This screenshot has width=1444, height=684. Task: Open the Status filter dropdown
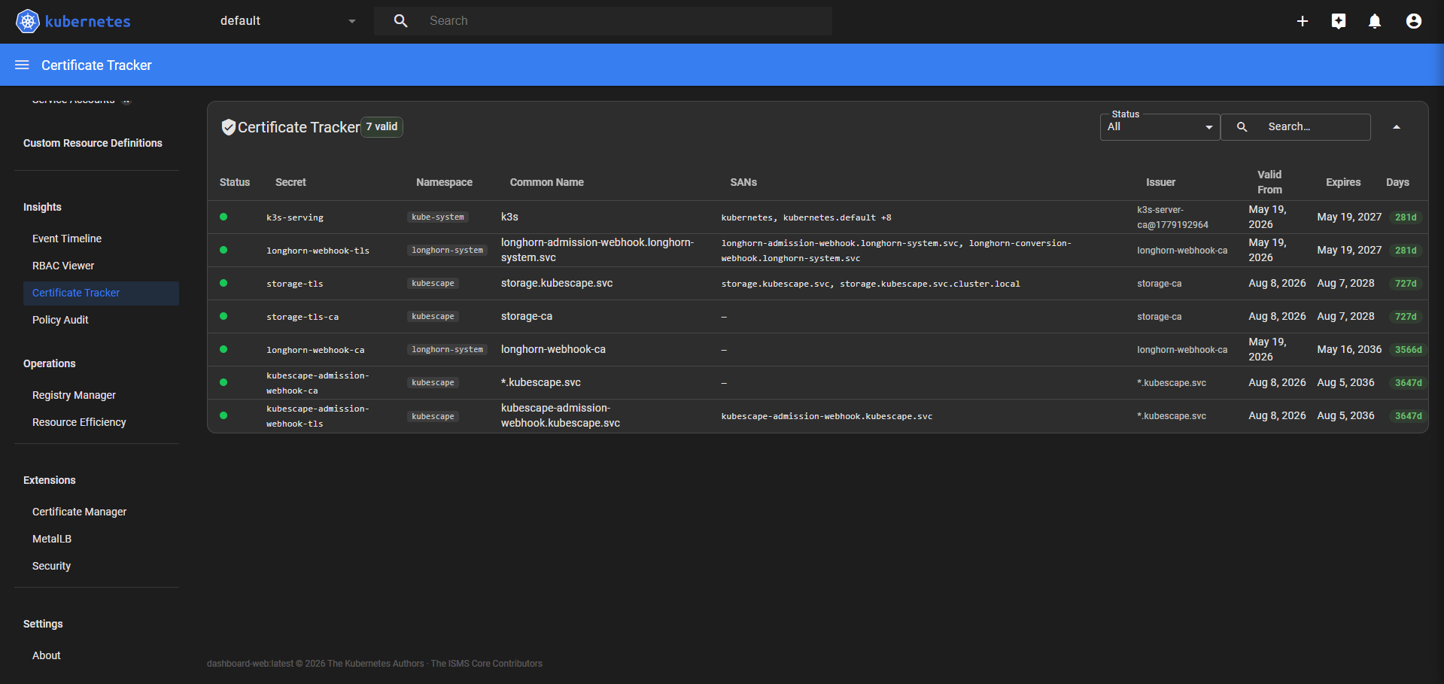(1160, 127)
